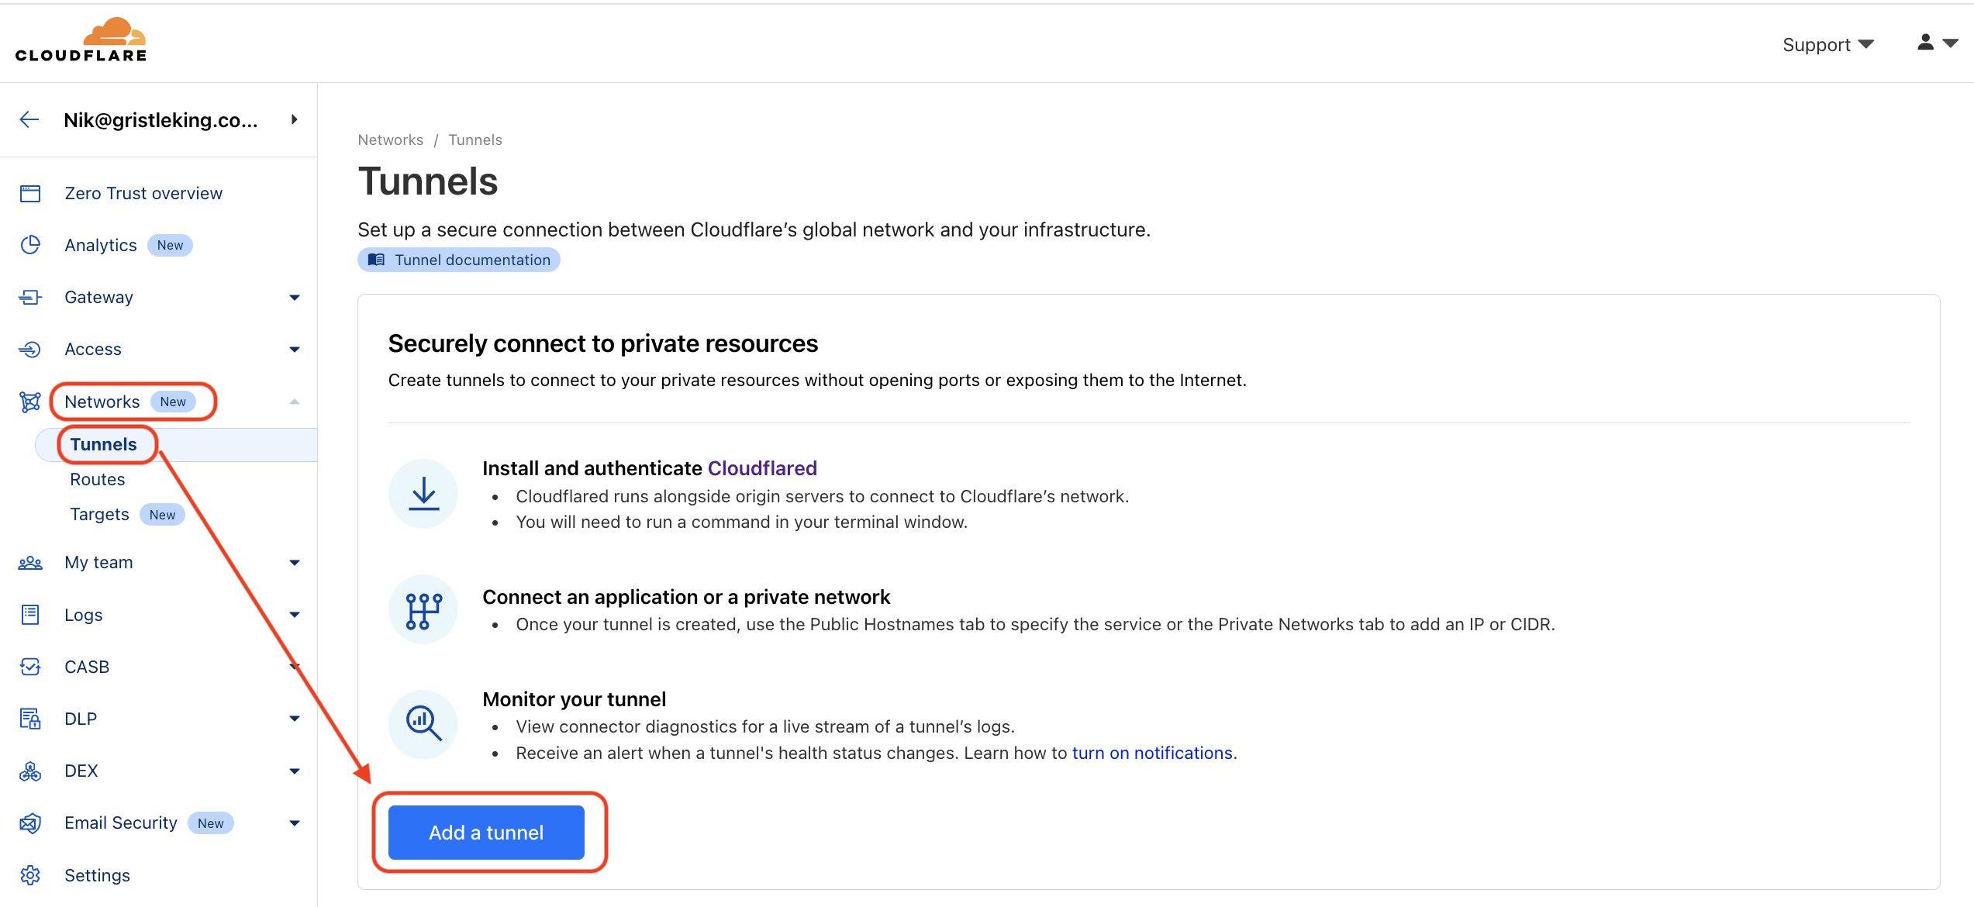
Task: Click the Email Security envelope icon
Action: (x=30, y=823)
